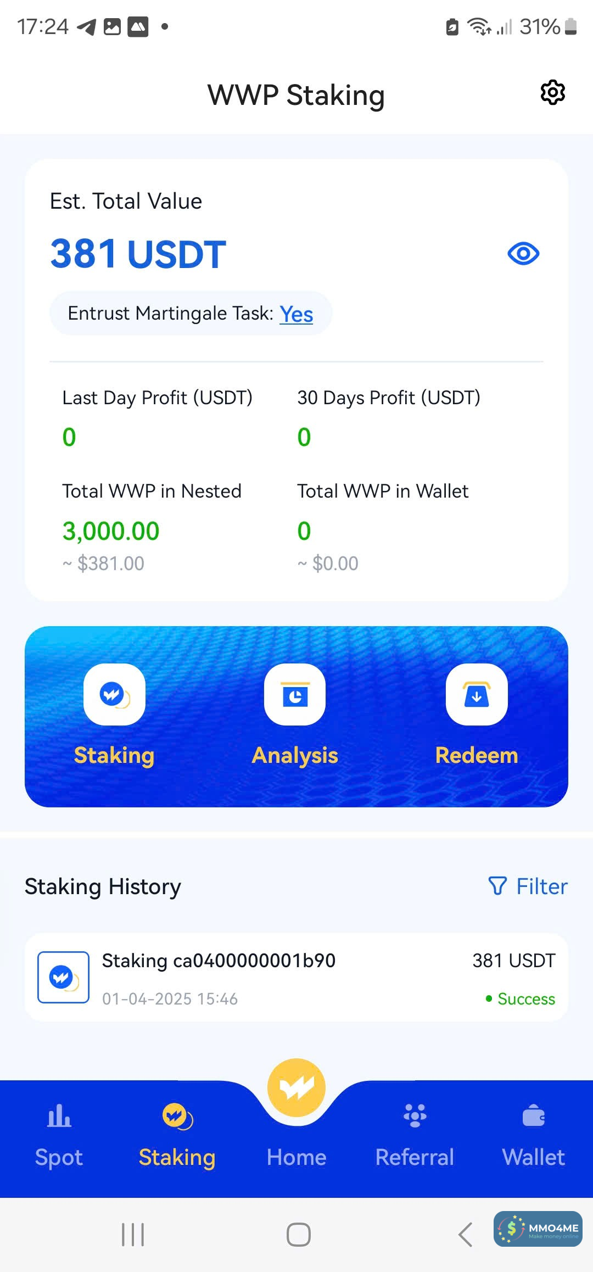The width and height of the screenshot is (593, 1272).
Task: Open the Analysis chart icon
Action: click(295, 694)
